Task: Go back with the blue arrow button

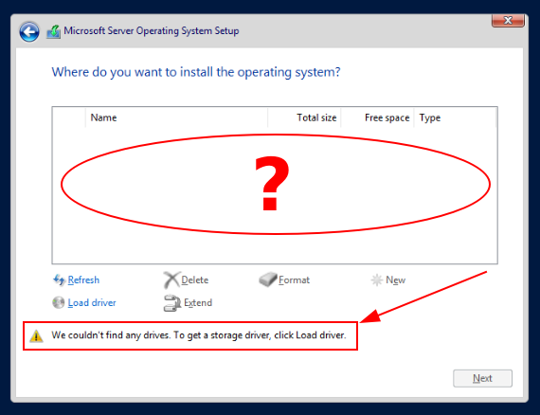Action: 29,32
